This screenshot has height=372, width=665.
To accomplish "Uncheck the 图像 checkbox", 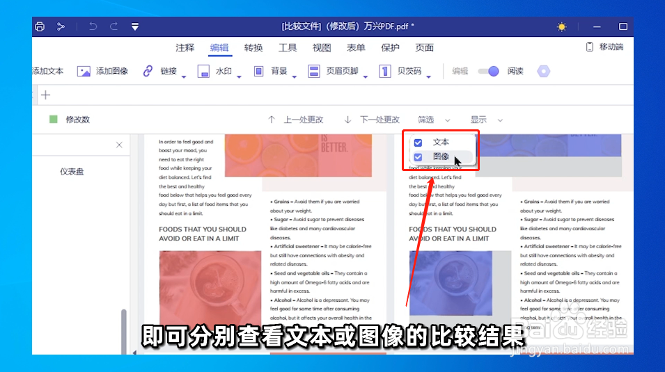I will tap(418, 157).
